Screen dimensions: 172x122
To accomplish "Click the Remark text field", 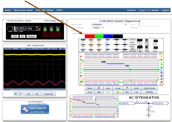I will tap(149, 27).
